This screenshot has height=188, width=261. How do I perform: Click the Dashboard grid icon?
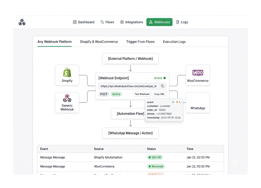tap(75, 22)
